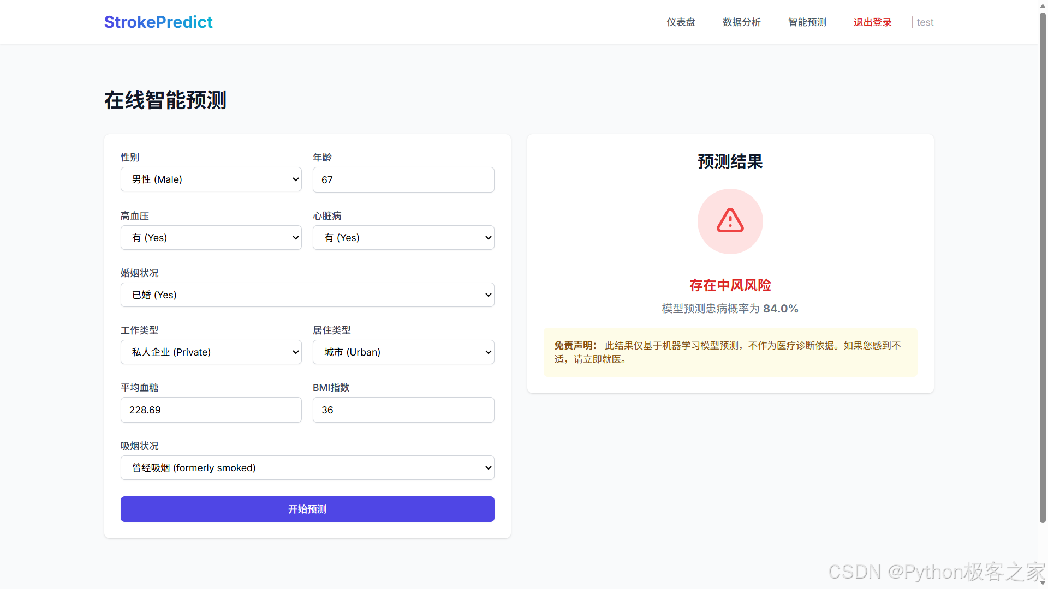Open the 仪表盘 dashboard page
Screen dimensions: 1048x589
pos(681,22)
